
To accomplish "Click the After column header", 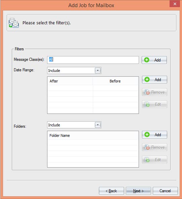I will (x=70, y=81).
